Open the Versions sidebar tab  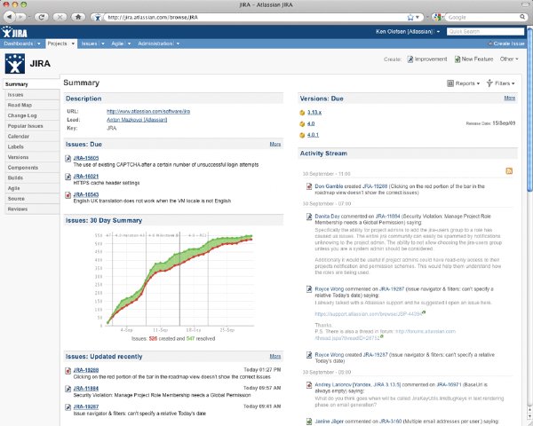(x=32, y=157)
